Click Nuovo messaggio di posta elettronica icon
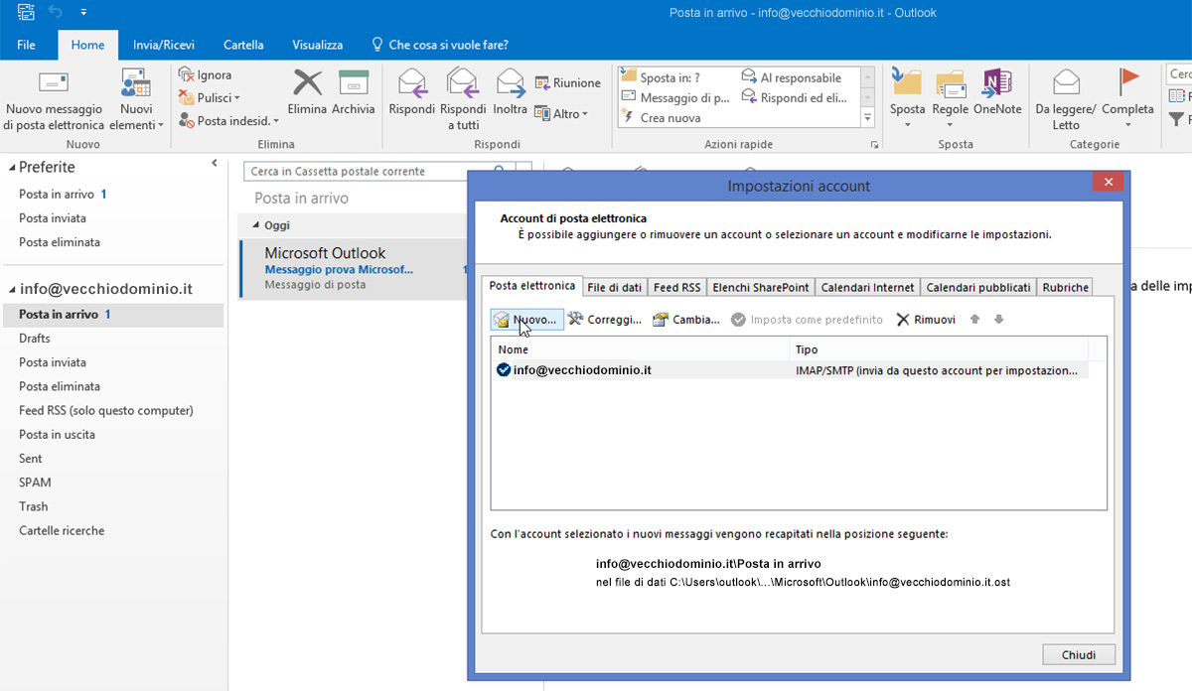 pyautogui.click(x=53, y=82)
